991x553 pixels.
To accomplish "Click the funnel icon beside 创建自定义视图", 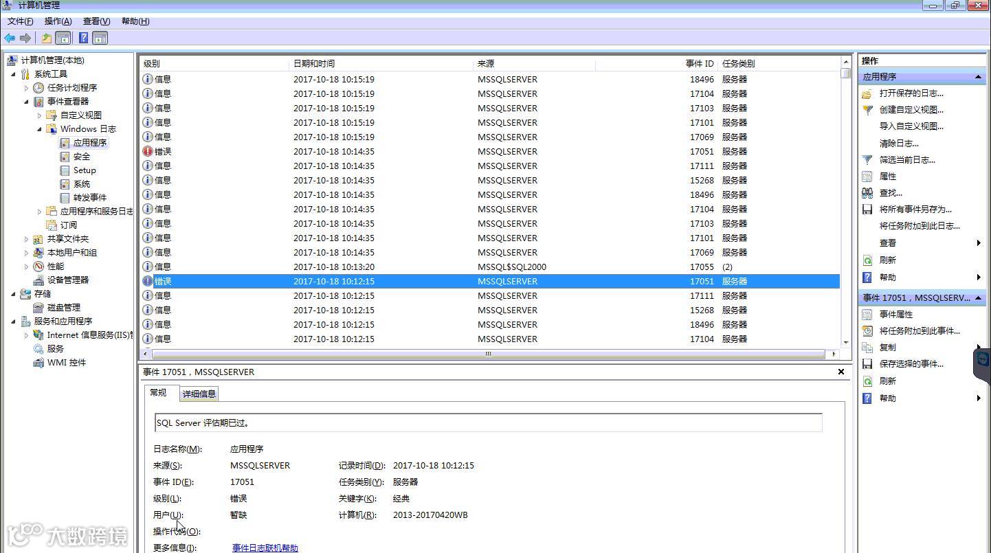I will click(x=867, y=110).
